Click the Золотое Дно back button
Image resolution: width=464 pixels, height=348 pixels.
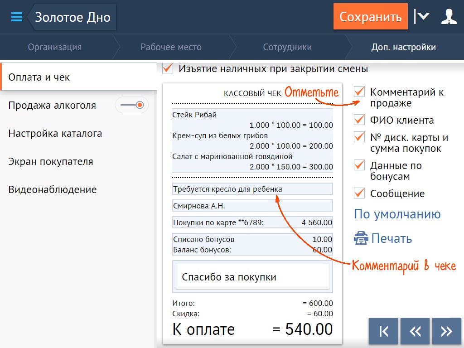72,17
